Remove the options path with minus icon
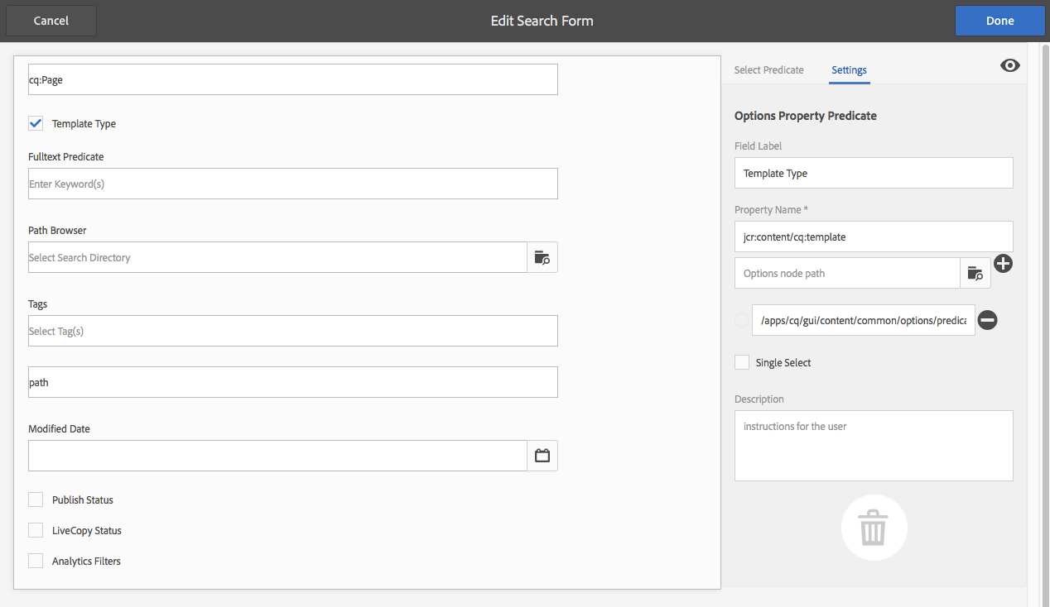 987,320
